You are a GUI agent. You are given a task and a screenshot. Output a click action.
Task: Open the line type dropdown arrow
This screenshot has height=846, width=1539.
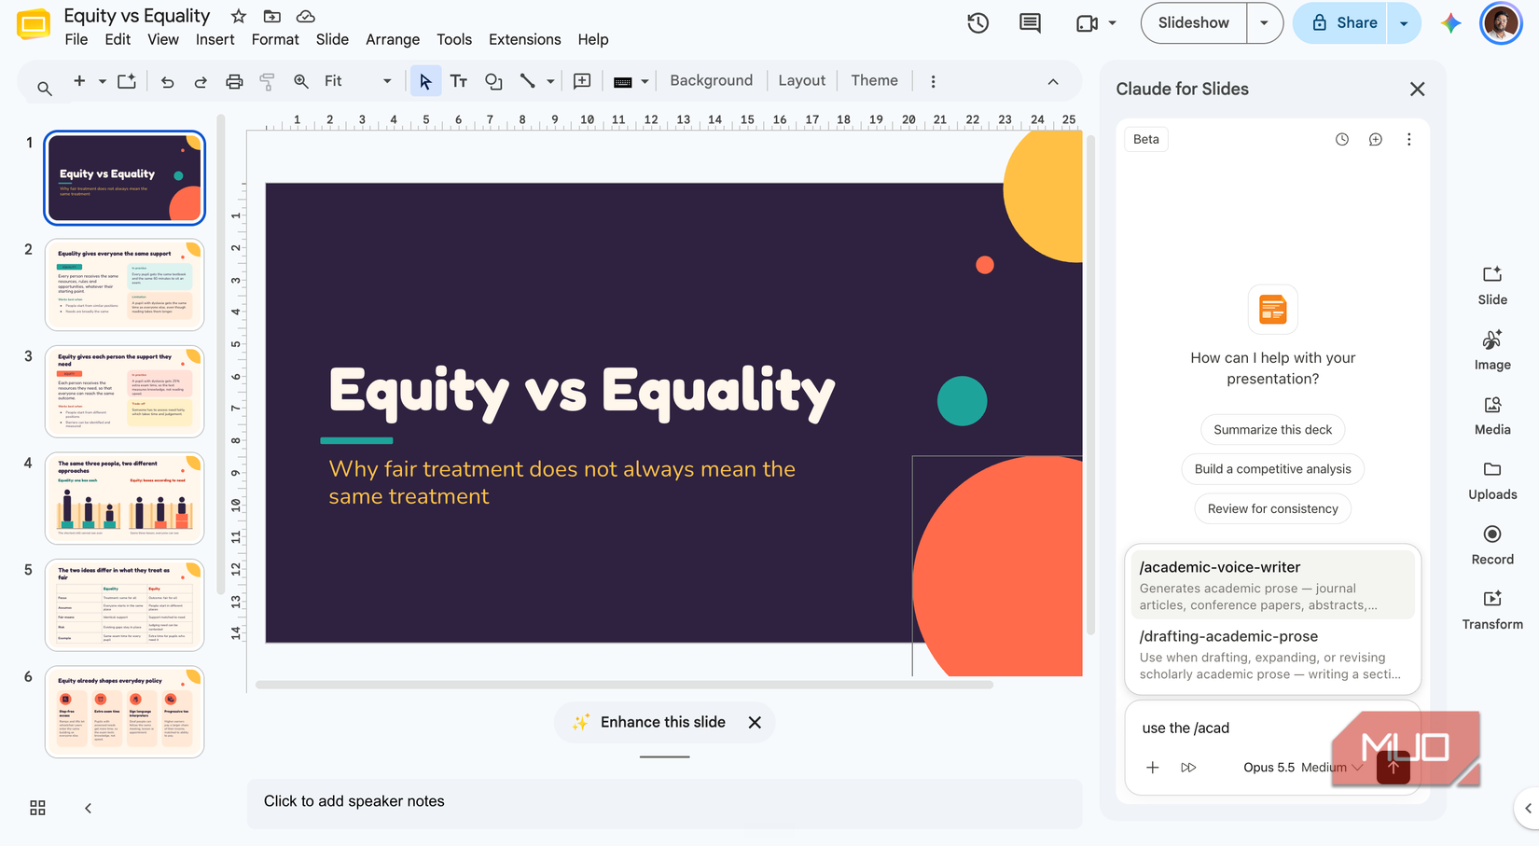coord(550,81)
